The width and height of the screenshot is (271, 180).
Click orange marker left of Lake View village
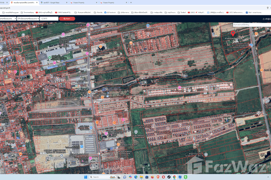point(131,43)
